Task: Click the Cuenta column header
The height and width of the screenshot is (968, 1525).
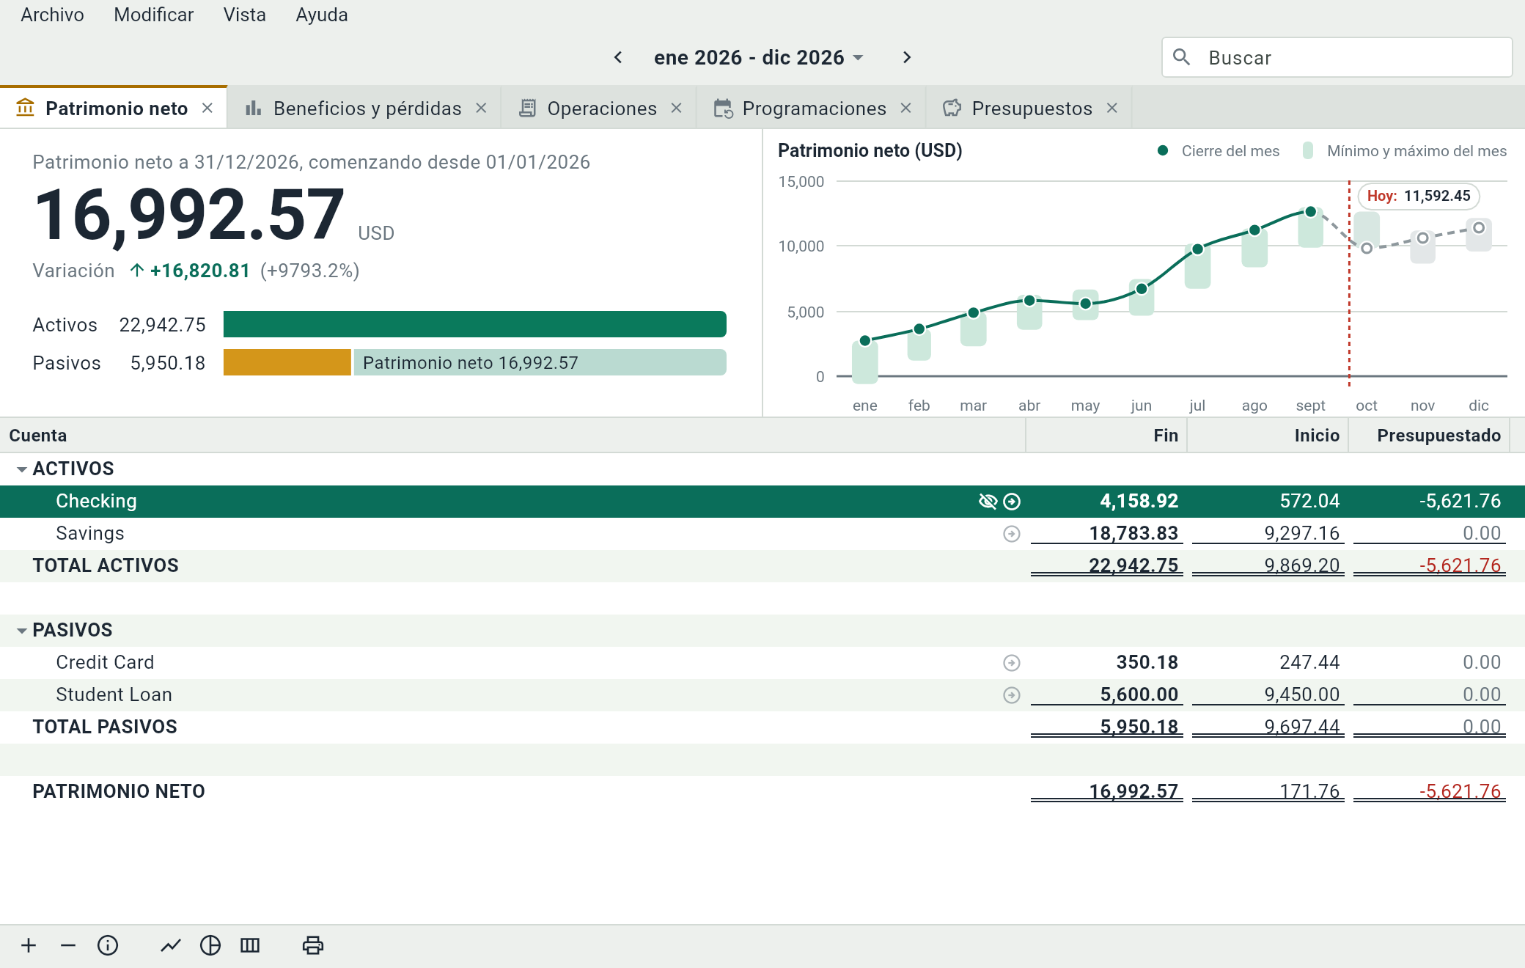Action: coord(512,436)
